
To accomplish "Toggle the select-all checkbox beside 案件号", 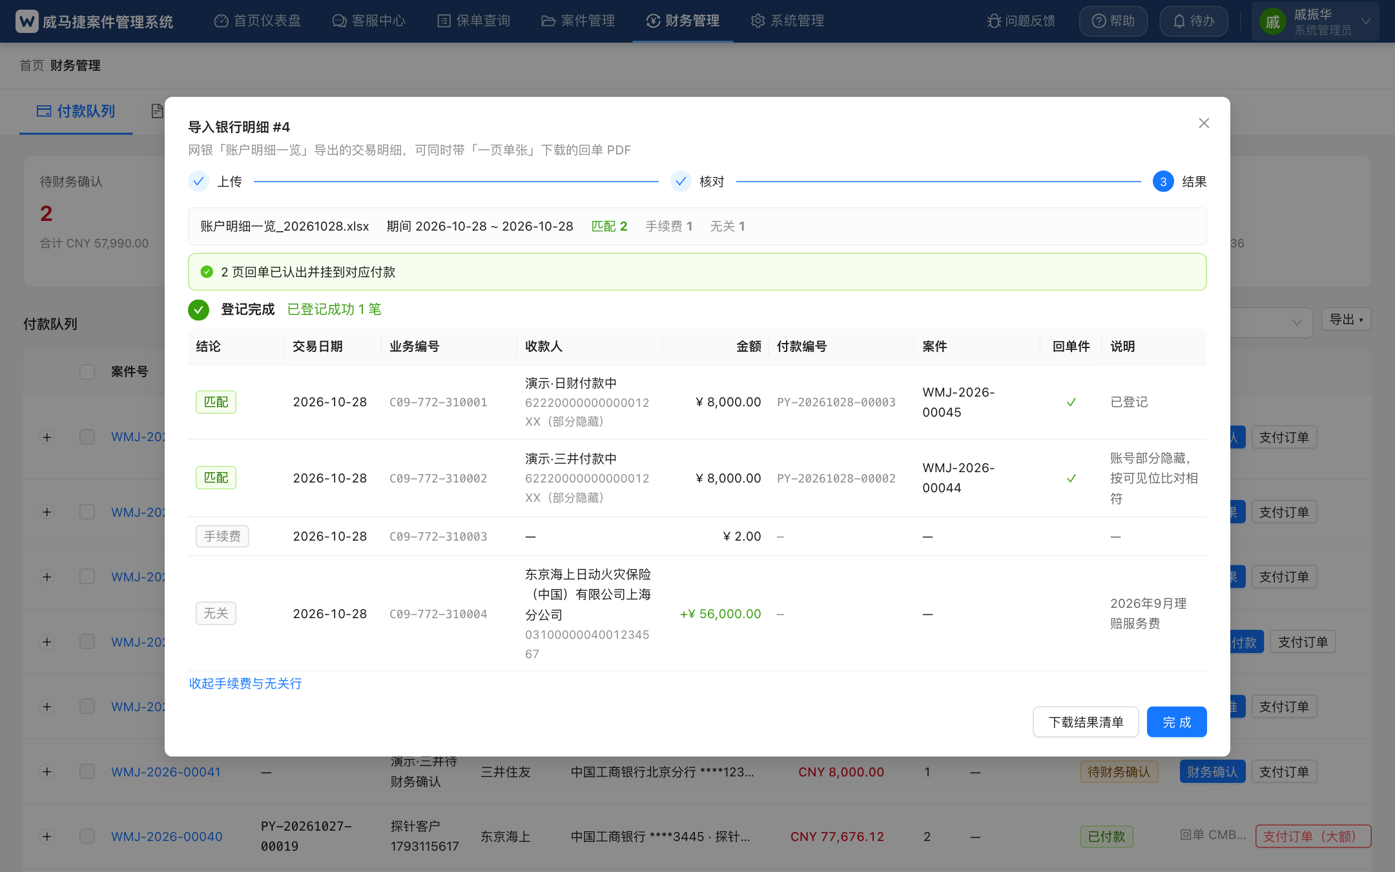I will [x=87, y=371].
